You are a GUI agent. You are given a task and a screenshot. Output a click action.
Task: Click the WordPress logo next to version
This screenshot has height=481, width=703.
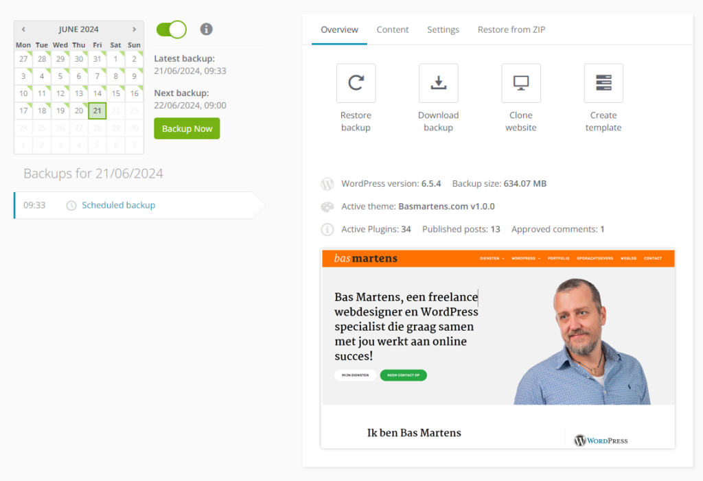327,184
